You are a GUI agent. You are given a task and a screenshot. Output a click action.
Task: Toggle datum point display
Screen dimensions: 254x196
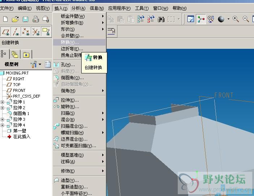[26, 31]
